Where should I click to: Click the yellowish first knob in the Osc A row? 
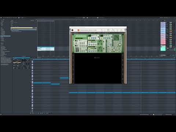point(89,42)
